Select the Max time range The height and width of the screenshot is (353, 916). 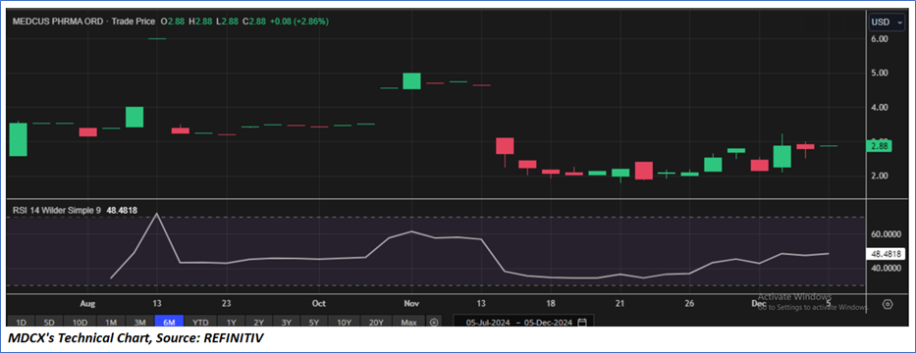[x=409, y=322]
